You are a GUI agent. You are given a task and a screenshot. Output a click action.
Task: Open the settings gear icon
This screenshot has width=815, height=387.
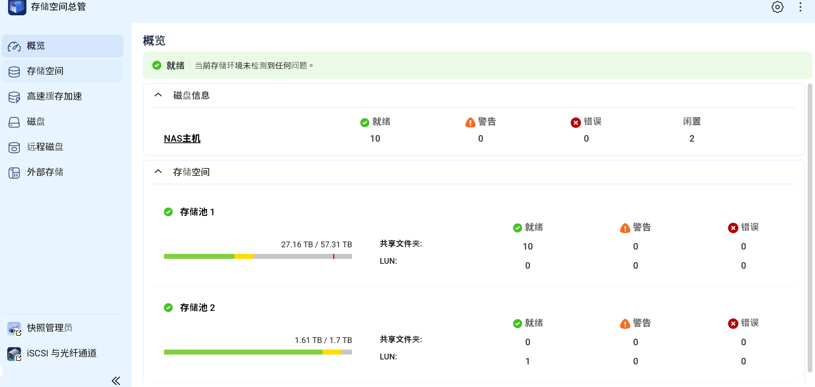pos(777,7)
